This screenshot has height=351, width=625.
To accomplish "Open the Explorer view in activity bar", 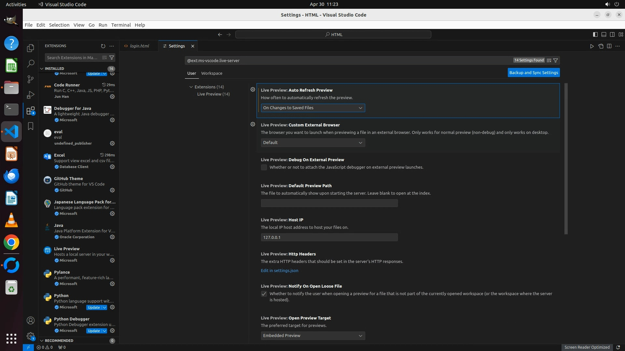I will [31, 48].
